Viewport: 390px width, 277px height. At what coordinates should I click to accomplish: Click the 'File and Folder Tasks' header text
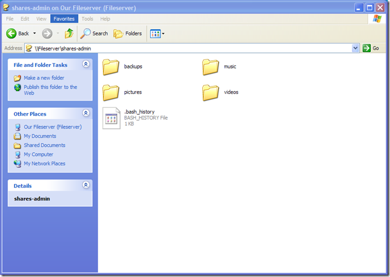pos(40,65)
